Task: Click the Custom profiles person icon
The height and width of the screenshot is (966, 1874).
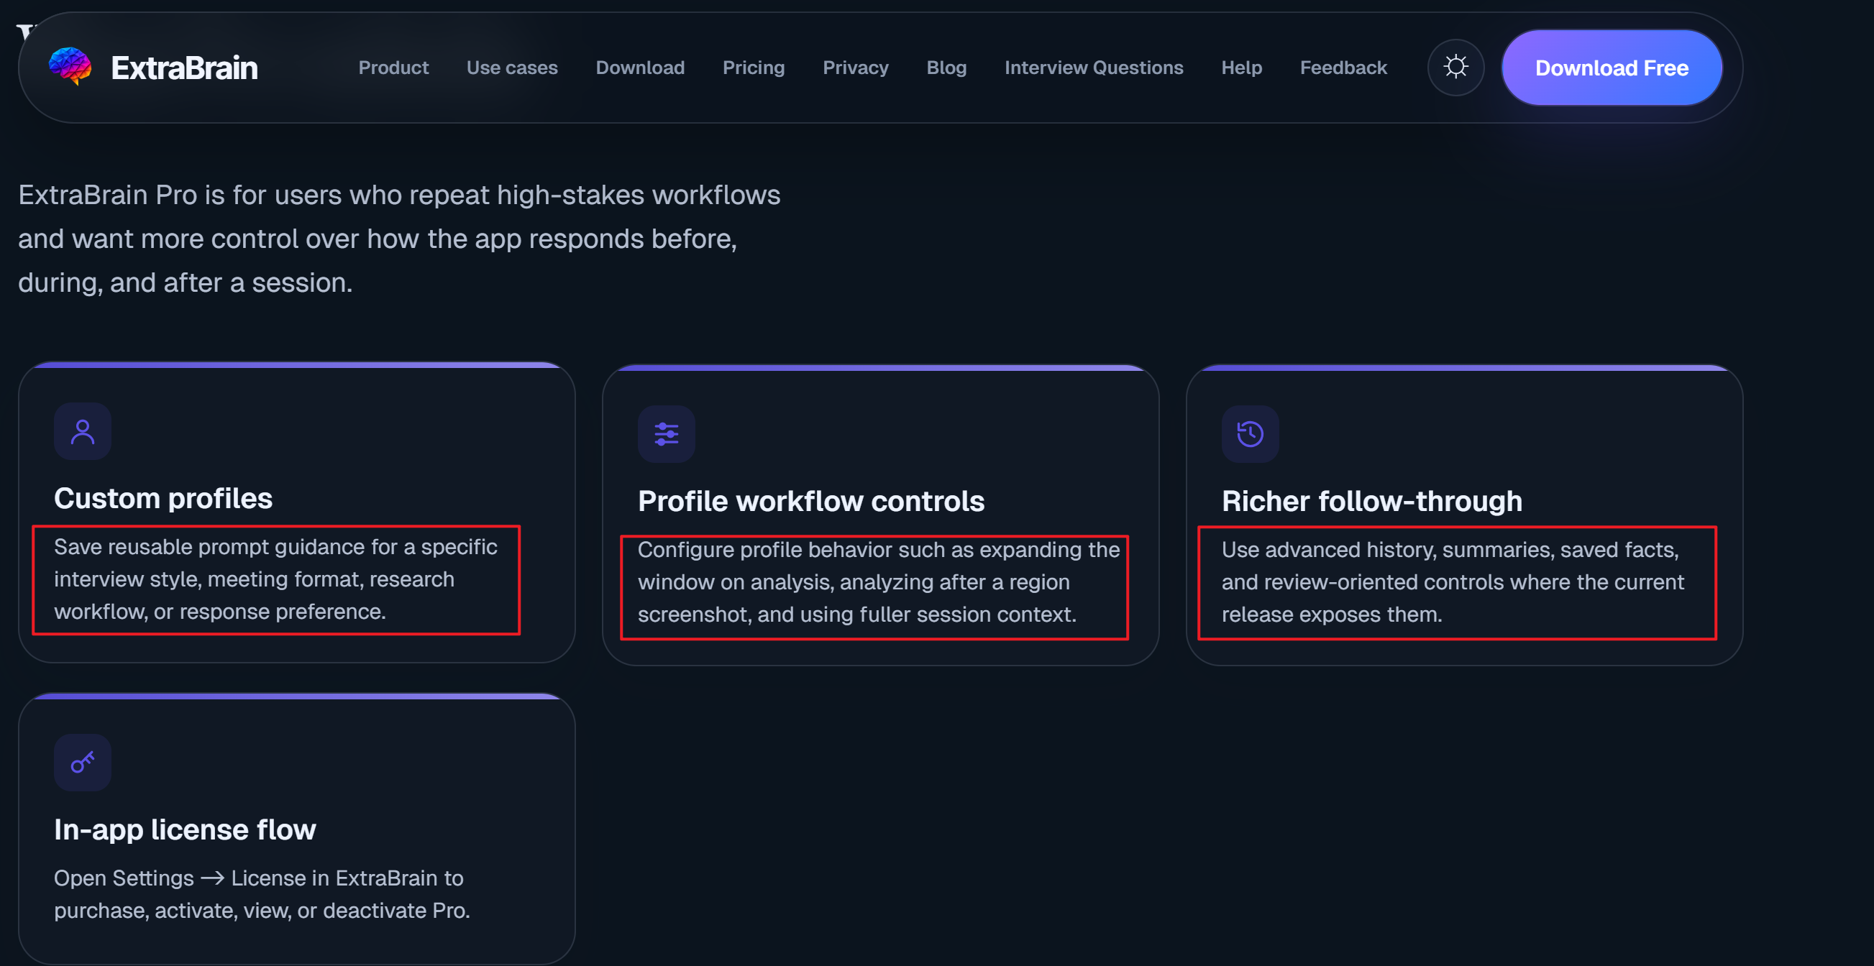Action: (83, 432)
